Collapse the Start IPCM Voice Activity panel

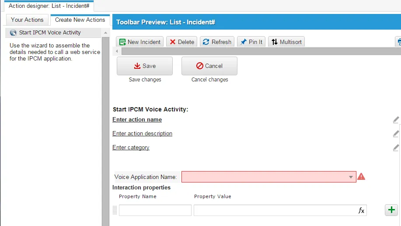pyautogui.click(x=105, y=33)
